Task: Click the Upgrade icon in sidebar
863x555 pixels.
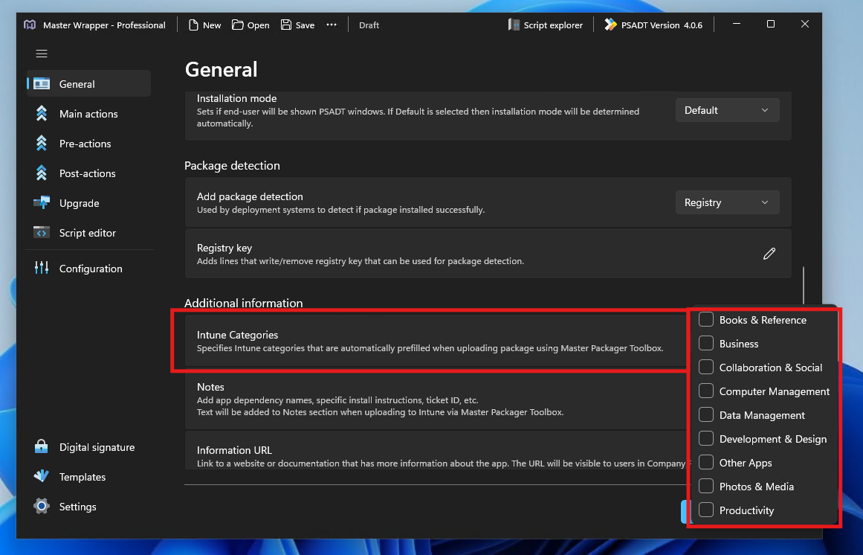Action: pos(42,202)
